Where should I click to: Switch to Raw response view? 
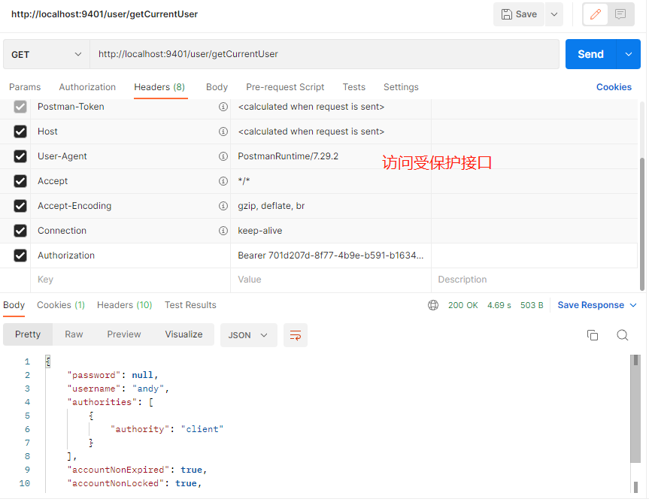point(74,334)
